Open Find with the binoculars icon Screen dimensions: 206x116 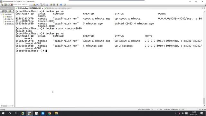[x=37, y=5]
